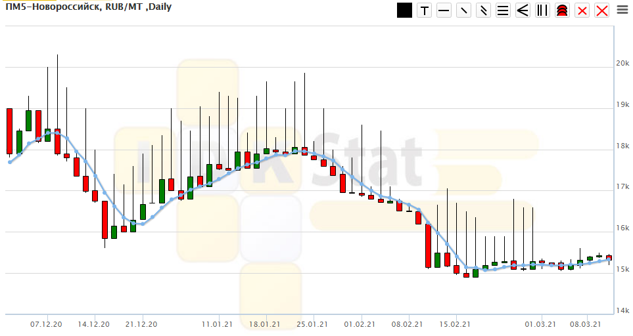Select the text annotation tool
Image resolution: width=633 pixels, height=336 pixels.
(x=425, y=10)
